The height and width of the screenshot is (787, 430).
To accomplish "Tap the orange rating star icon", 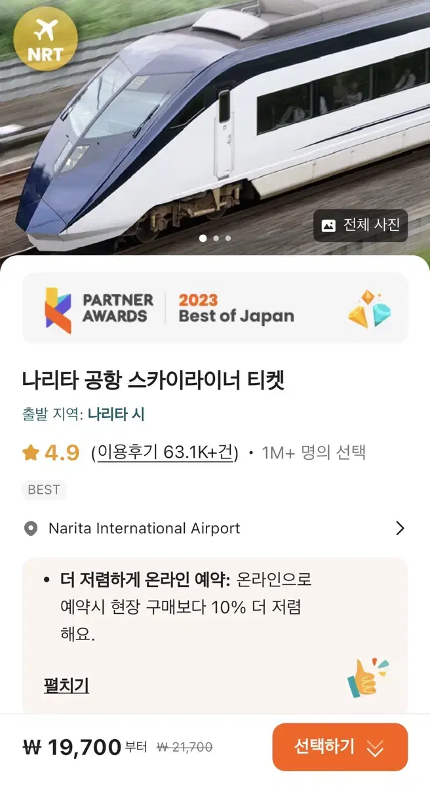I will (x=30, y=452).
